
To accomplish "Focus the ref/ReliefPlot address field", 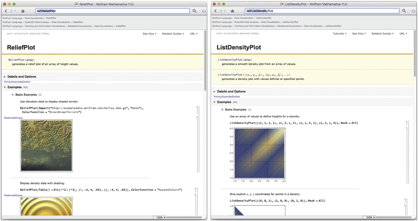I will (112, 11).
